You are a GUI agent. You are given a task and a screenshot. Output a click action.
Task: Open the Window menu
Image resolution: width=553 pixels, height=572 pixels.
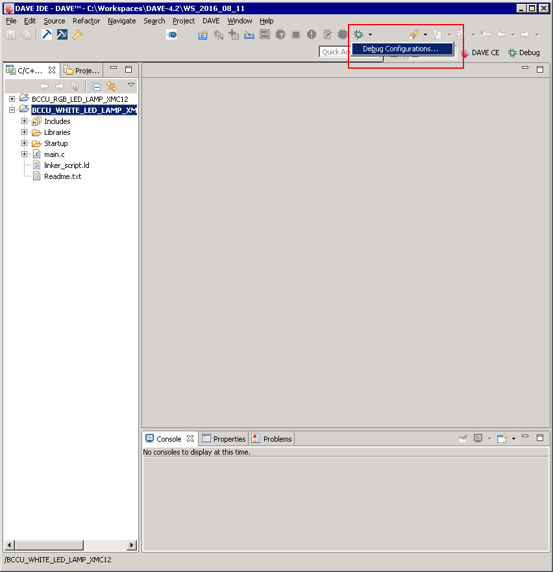tap(240, 21)
